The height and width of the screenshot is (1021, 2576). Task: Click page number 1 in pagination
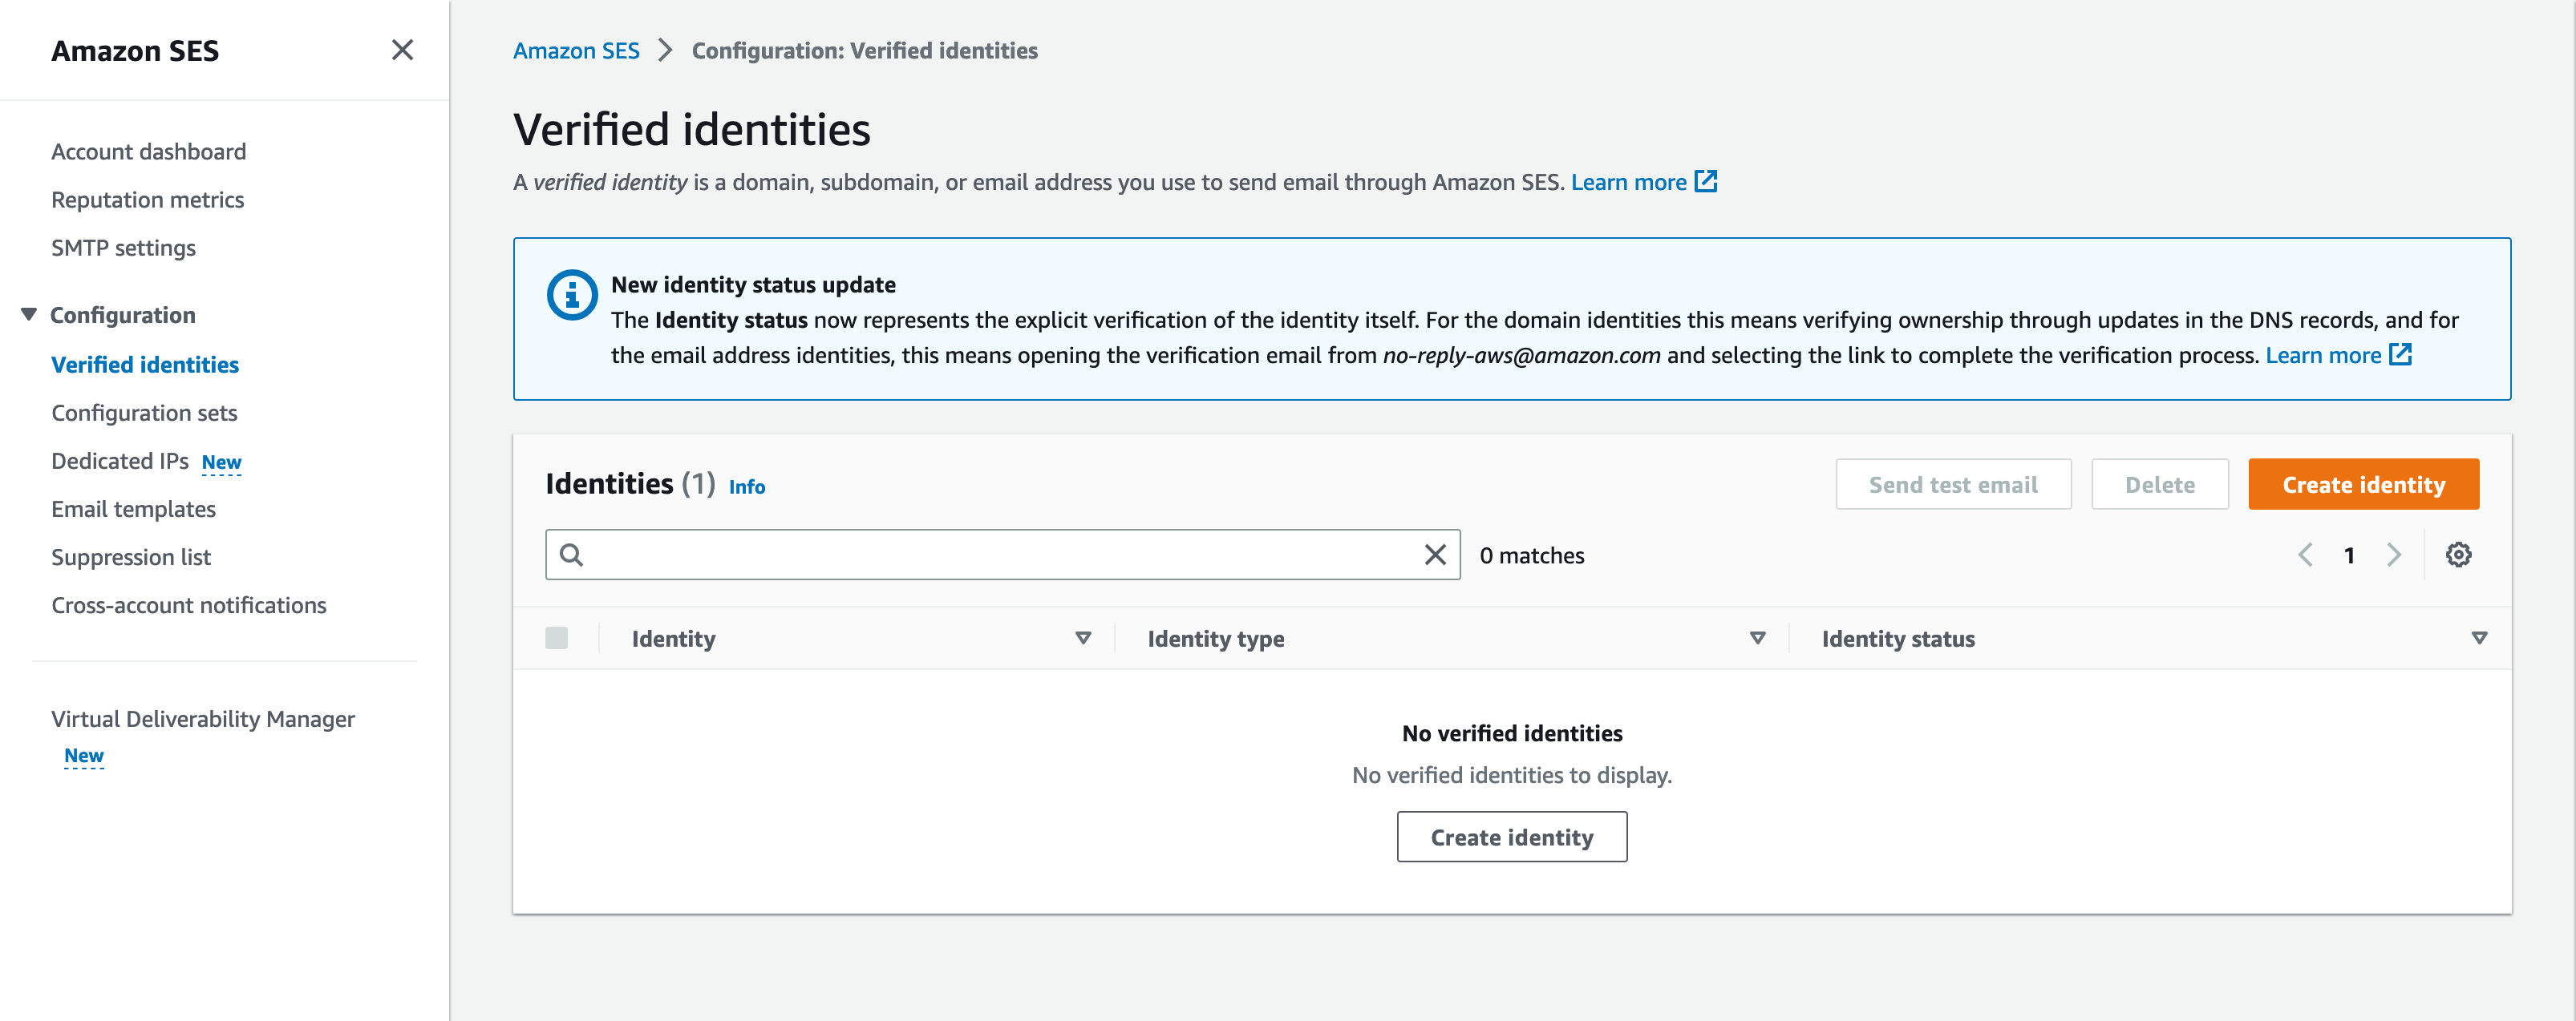point(2349,555)
